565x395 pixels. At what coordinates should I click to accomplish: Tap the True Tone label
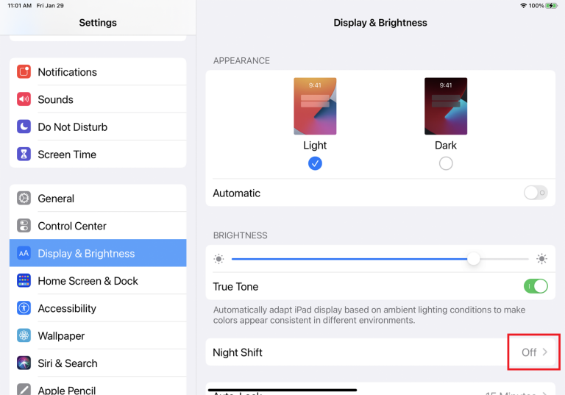point(235,287)
